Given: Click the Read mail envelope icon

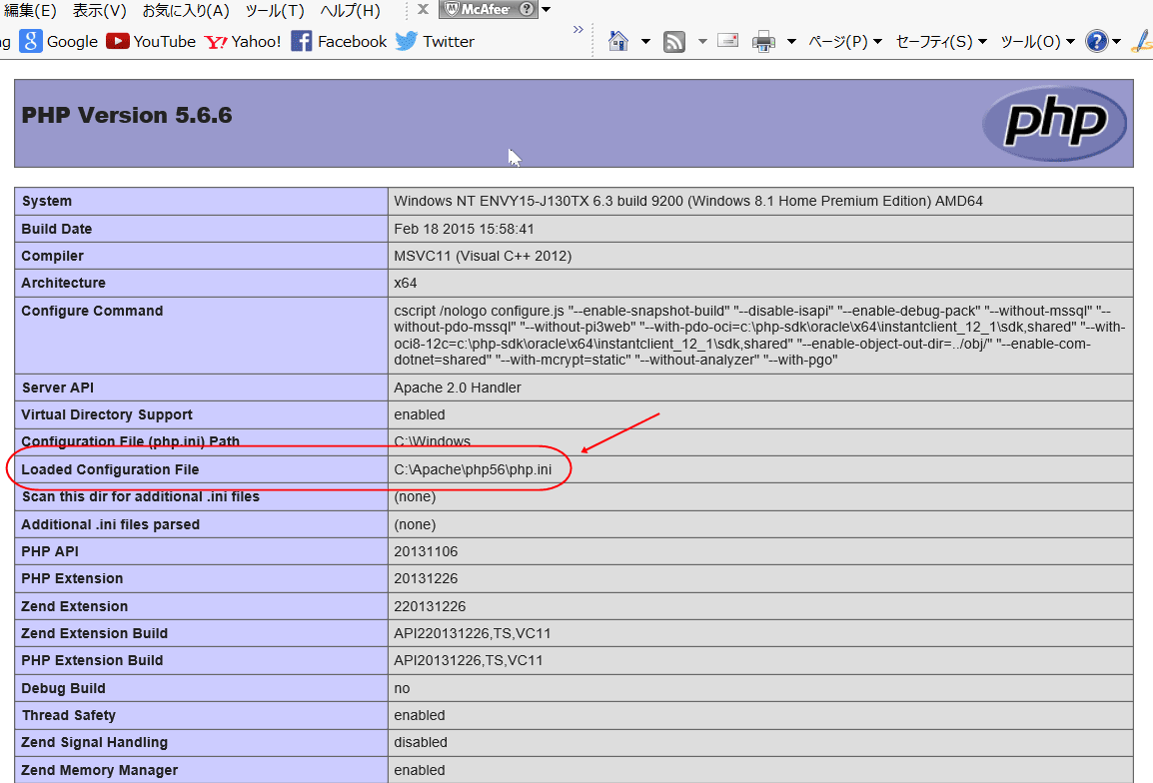Looking at the screenshot, I should pyautogui.click(x=728, y=42).
